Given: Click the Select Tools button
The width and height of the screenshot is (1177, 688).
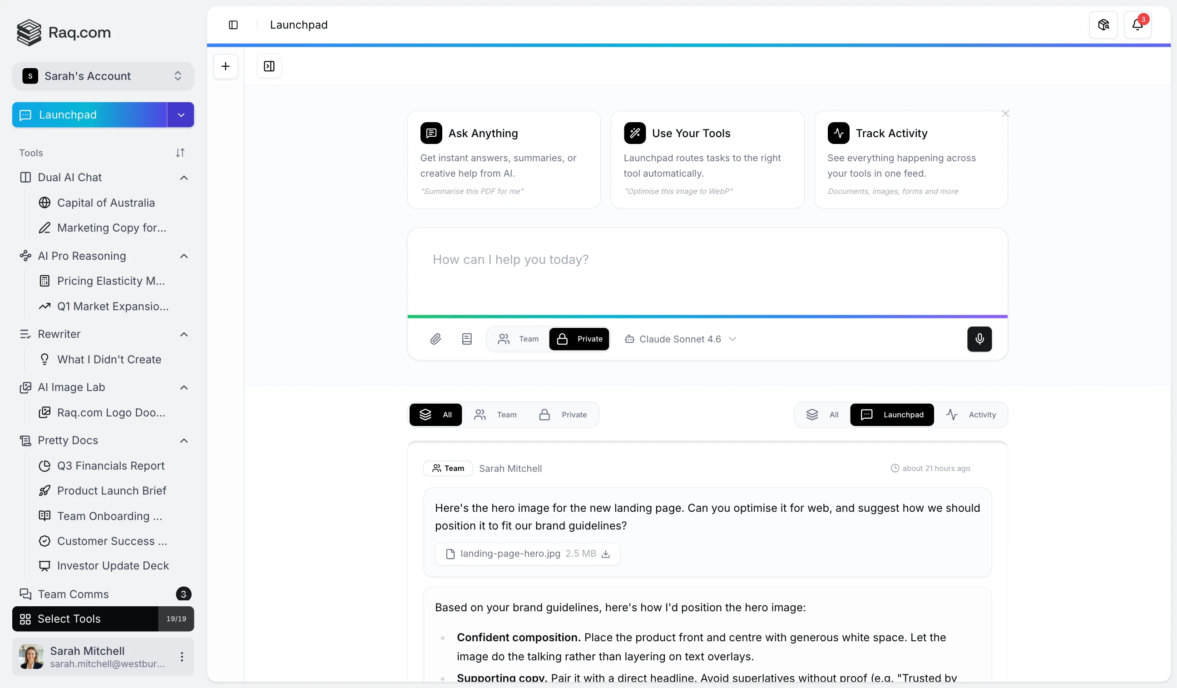Looking at the screenshot, I should tap(85, 619).
